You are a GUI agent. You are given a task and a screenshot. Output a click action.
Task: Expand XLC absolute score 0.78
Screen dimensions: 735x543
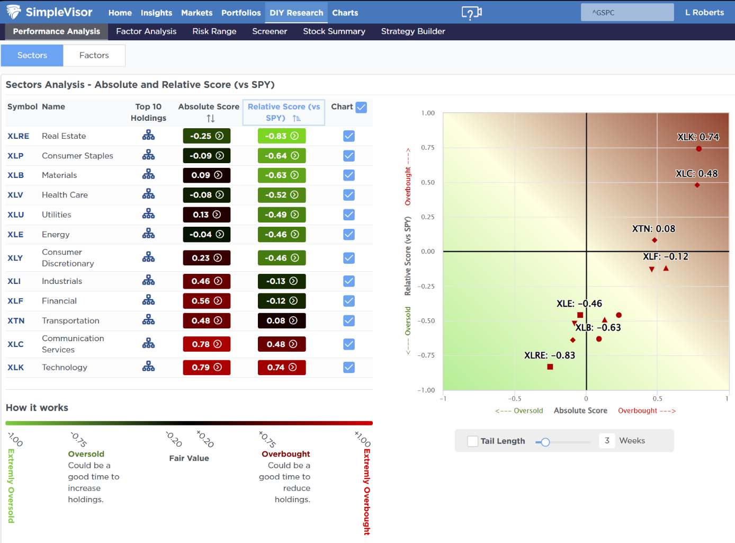207,344
